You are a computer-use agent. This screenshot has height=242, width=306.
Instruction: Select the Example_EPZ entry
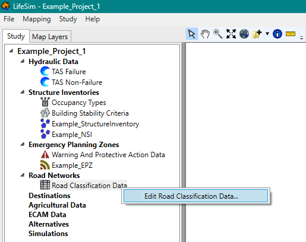(72, 165)
